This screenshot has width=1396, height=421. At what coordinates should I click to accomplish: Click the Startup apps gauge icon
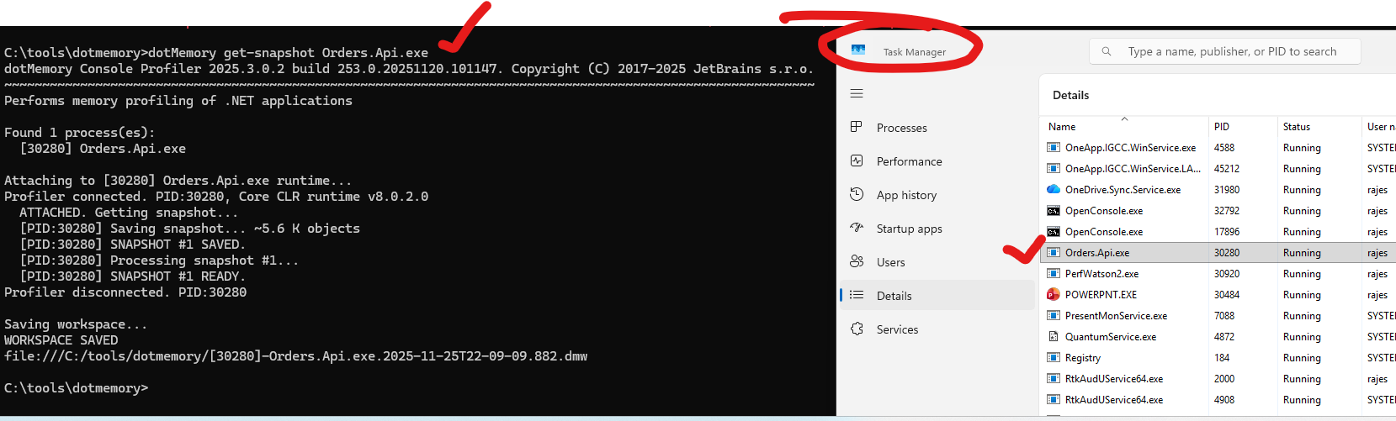click(x=857, y=228)
